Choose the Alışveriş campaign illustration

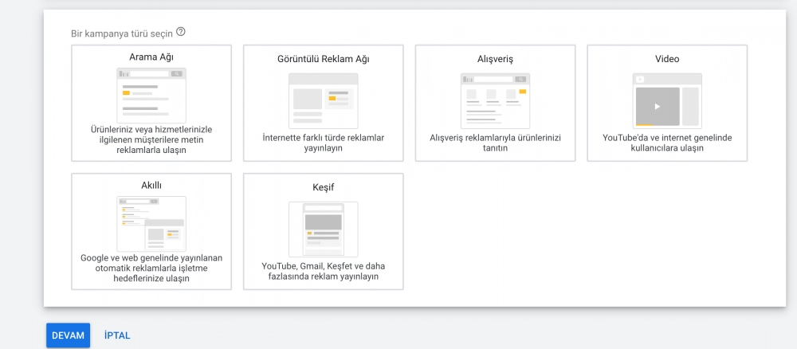pos(495,100)
